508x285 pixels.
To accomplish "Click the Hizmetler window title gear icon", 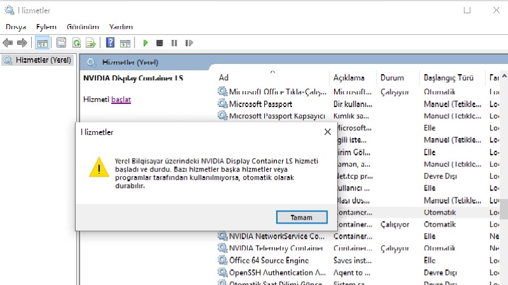I will (x=10, y=10).
